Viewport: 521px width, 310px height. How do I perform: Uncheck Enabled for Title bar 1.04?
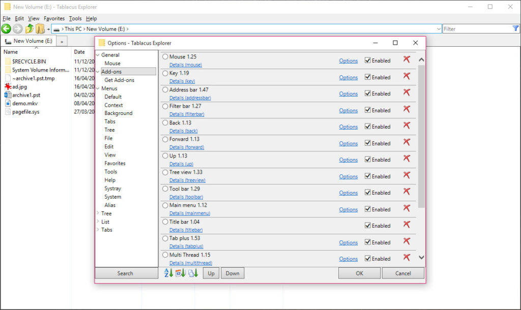coord(367,225)
